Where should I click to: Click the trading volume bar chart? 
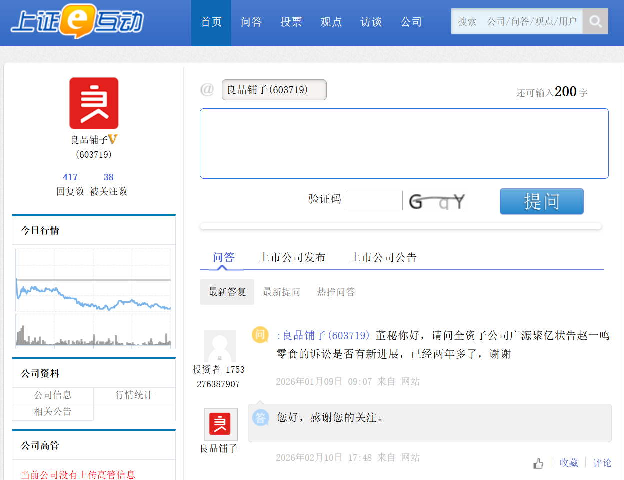[94, 330]
